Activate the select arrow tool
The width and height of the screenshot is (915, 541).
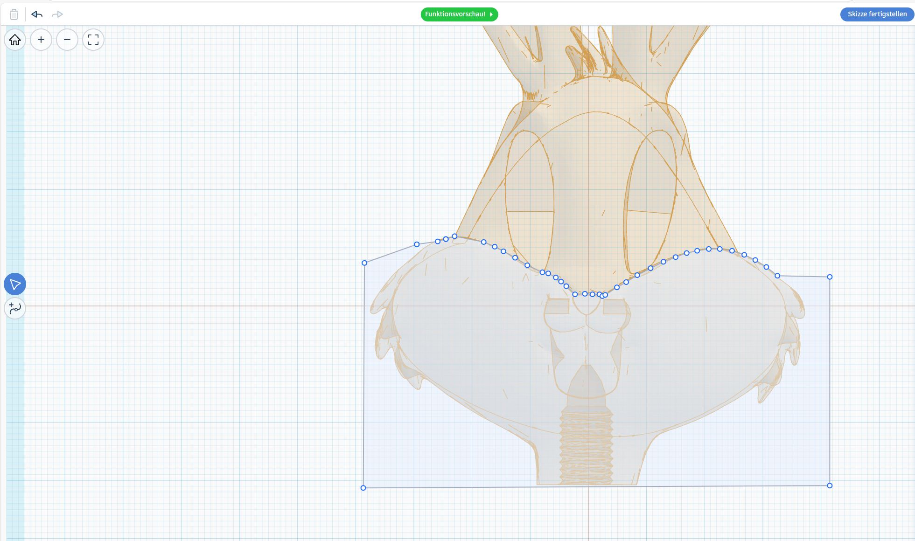15,284
